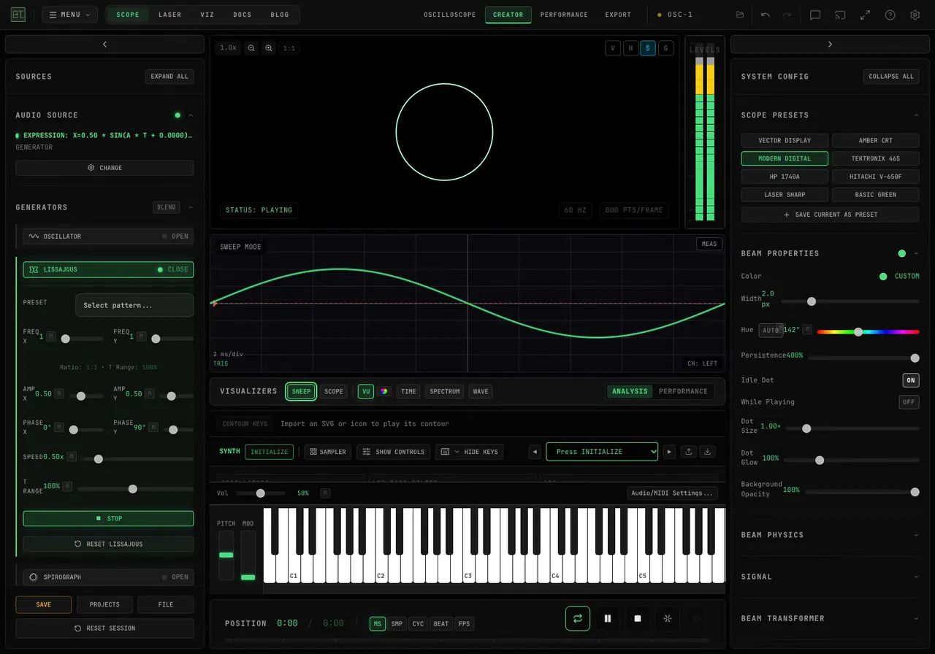Screen dimensions: 935x654
Task: Select the previous synth preset arrow
Action: coord(535,452)
